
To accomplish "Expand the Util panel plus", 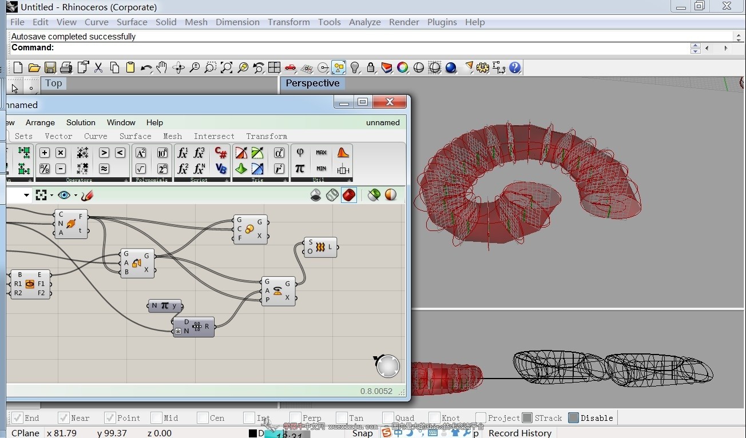I will (x=350, y=180).
